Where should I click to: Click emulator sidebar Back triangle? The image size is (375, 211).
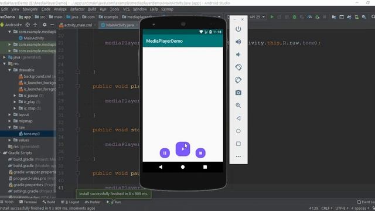(x=238, y=118)
